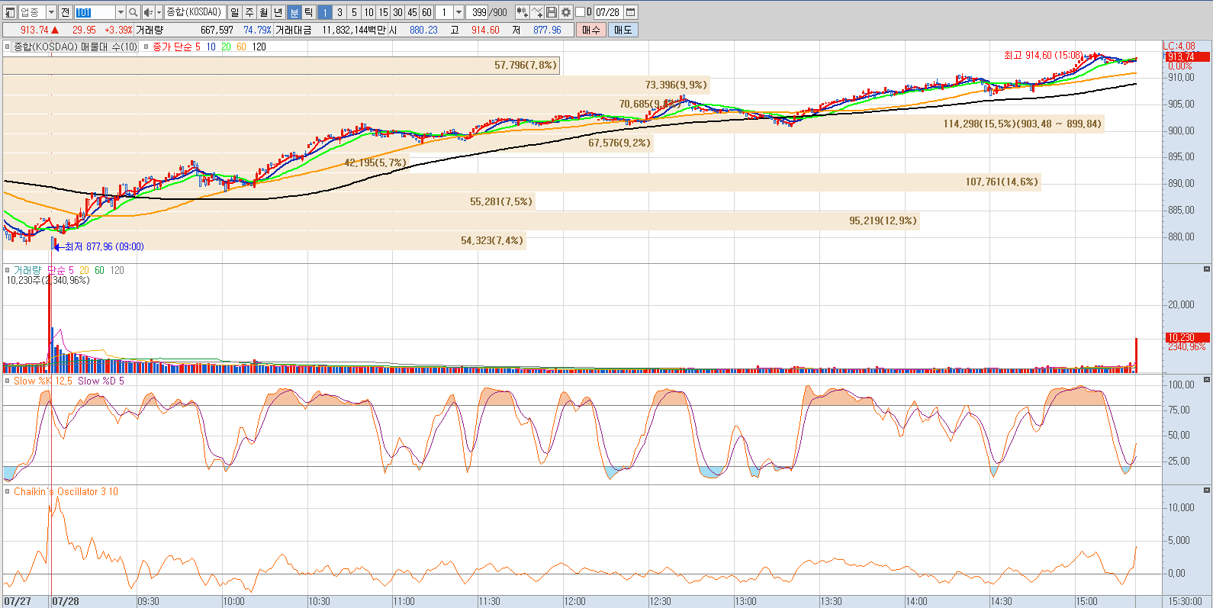
Task: Click the 종가 단순 5 moving average label
Action: click(176, 47)
